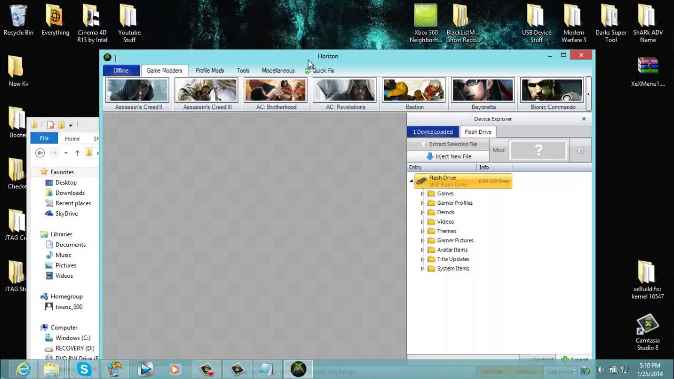The image size is (674, 379).
Task: Expand the Gamer Pictures folder node
Action: point(422,241)
